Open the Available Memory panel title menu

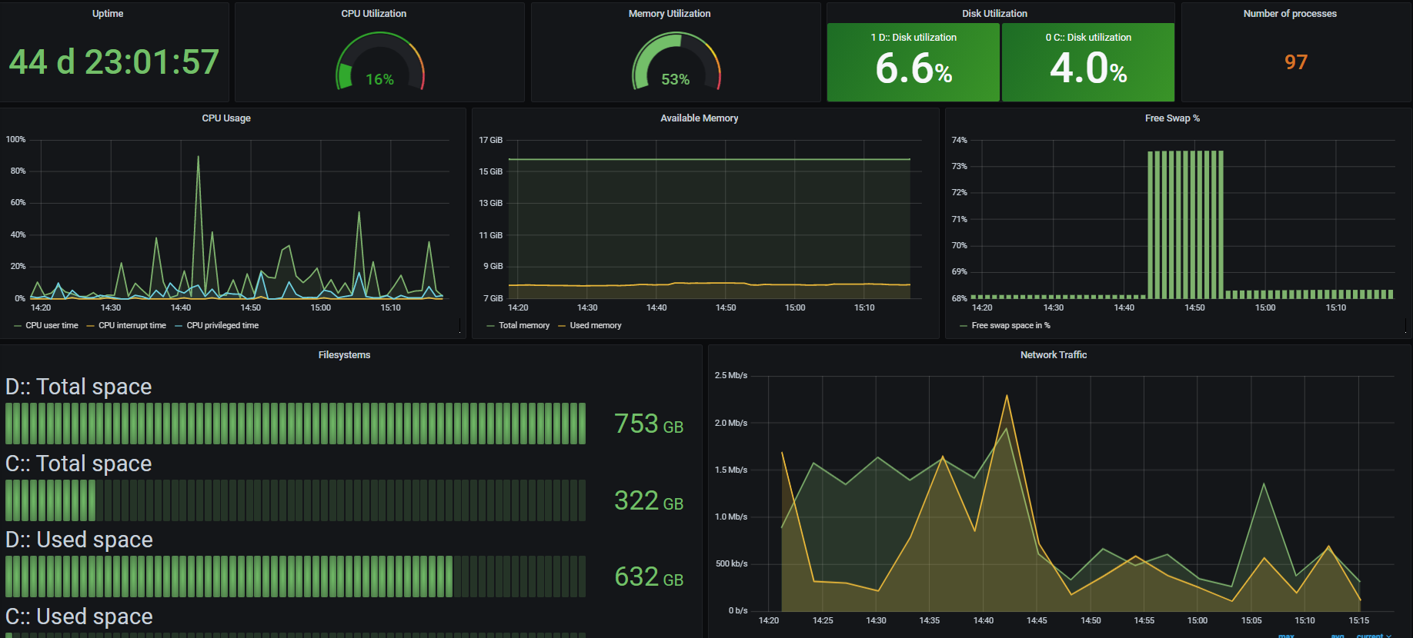point(699,118)
